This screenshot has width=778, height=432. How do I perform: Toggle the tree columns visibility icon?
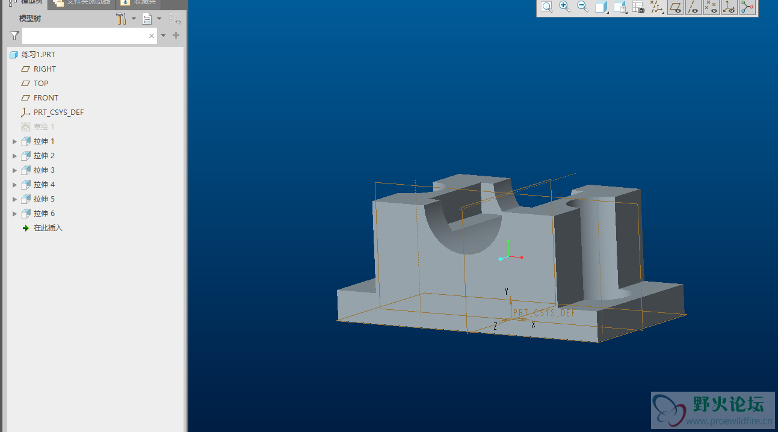(x=175, y=19)
